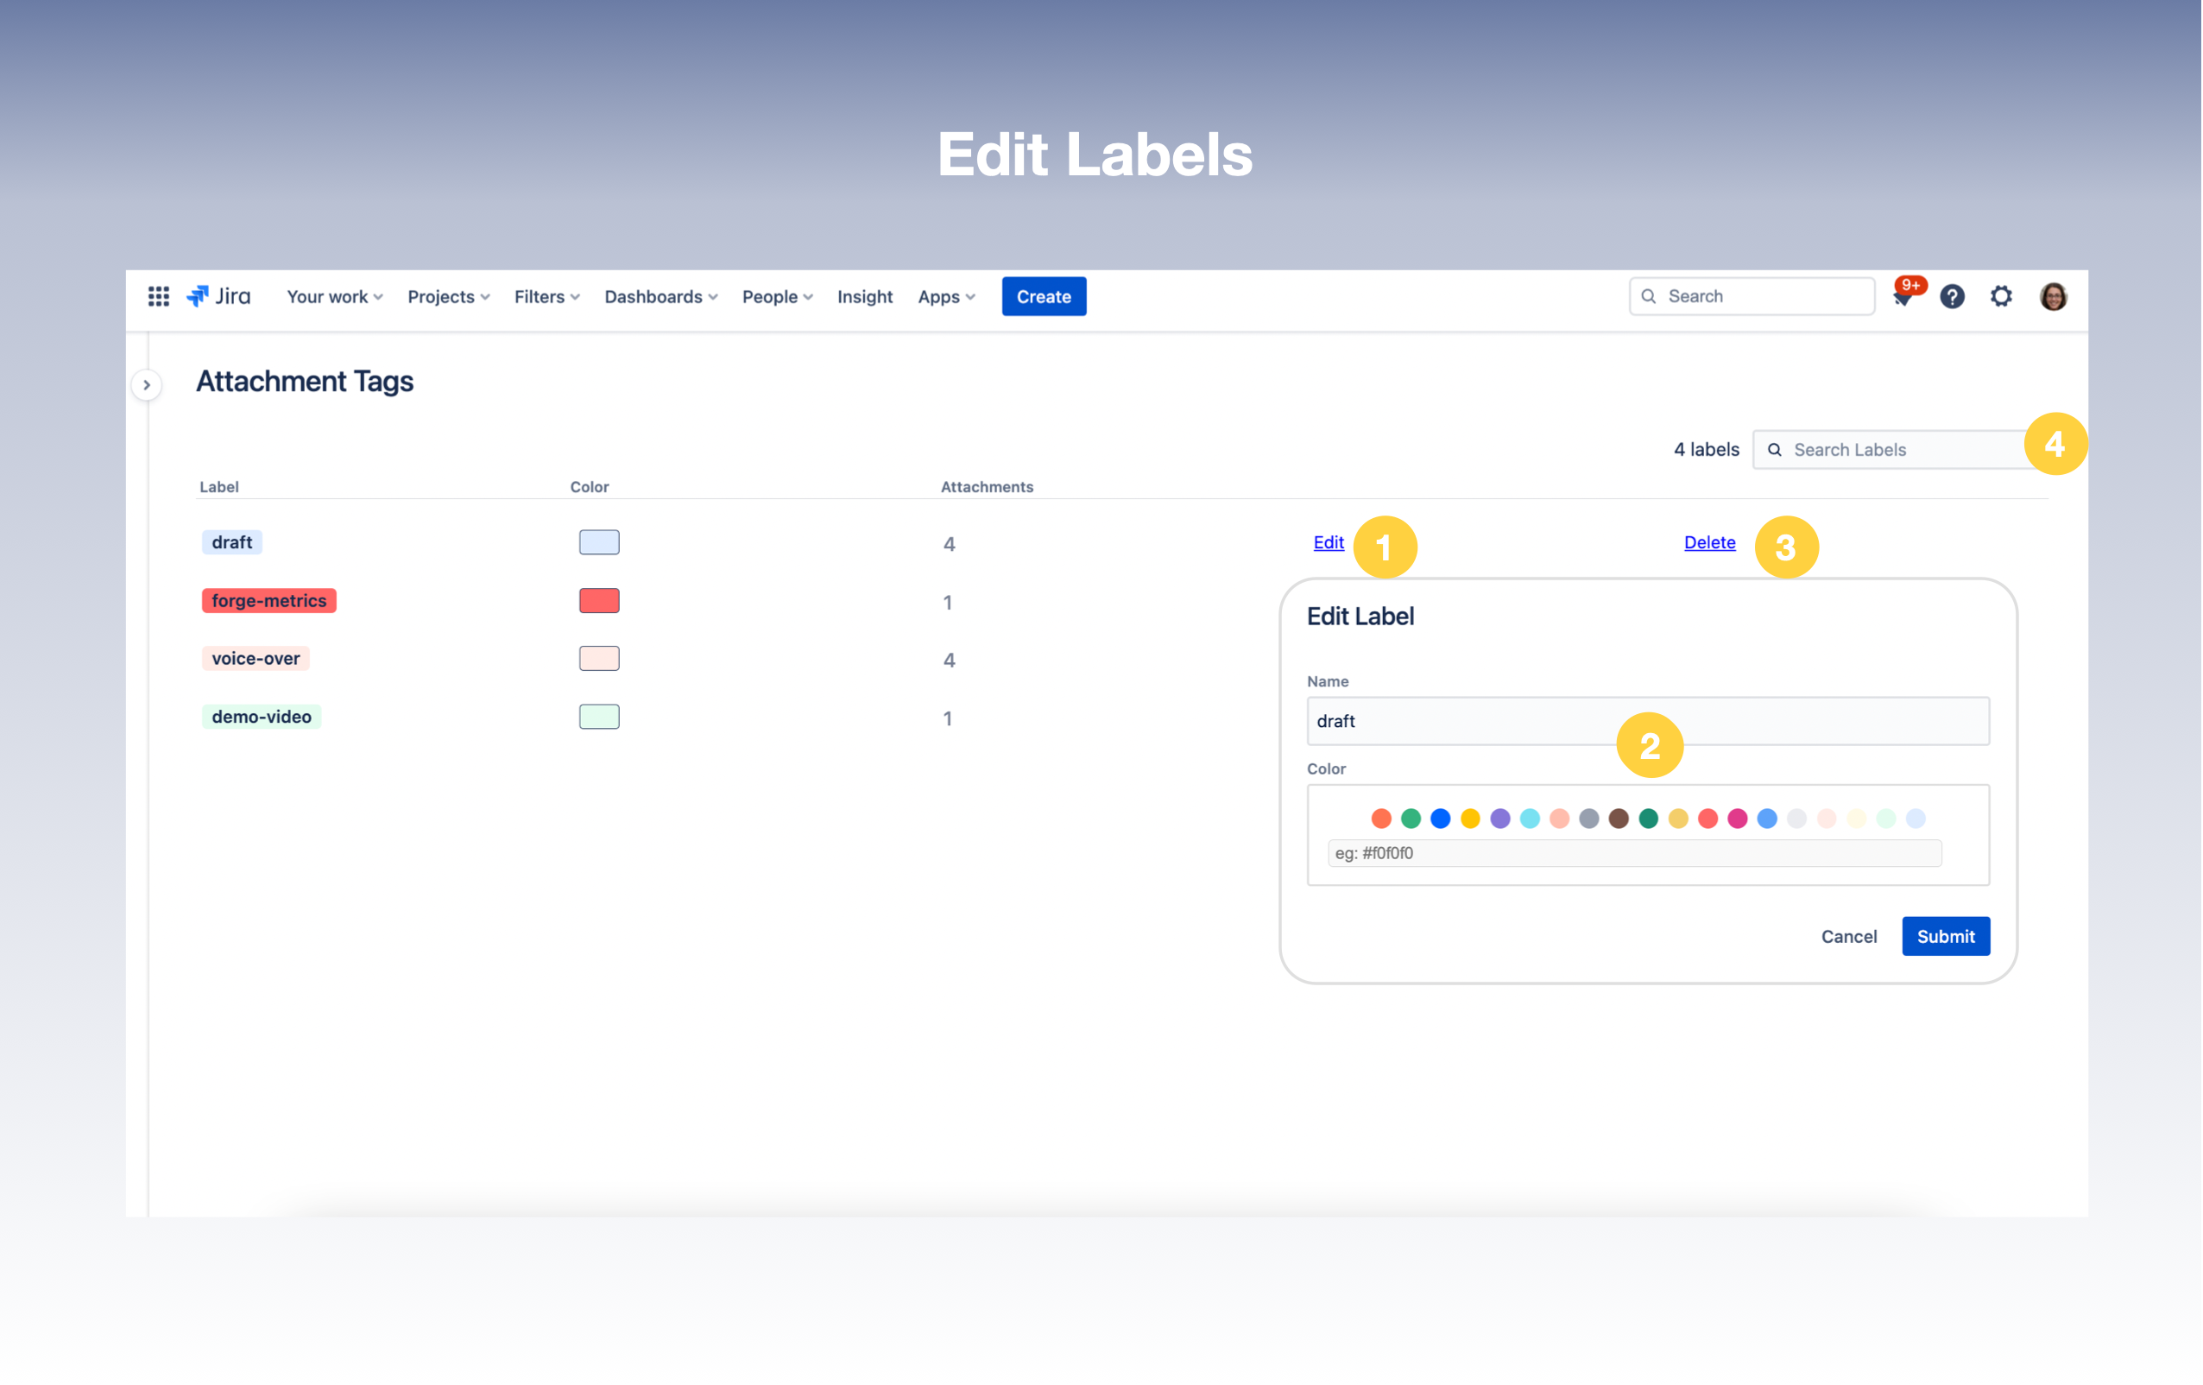Open the settings gear icon
Screen dimensions: 2203x1385
(2001, 296)
